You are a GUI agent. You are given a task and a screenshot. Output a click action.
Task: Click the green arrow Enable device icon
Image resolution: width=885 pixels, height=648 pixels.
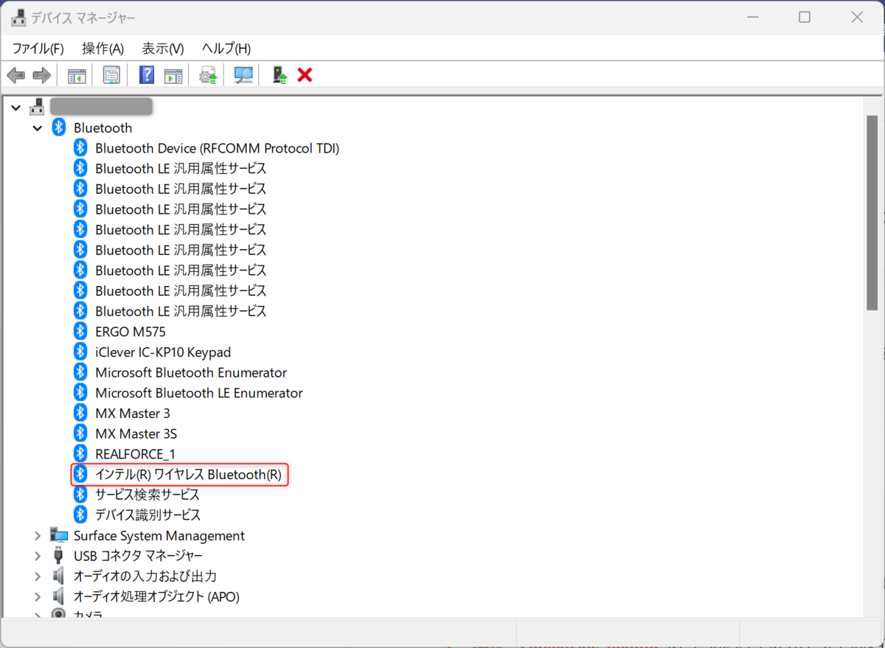pyautogui.click(x=280, y=75)
